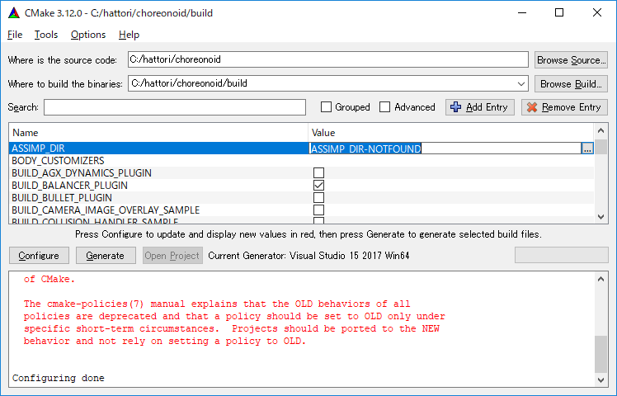Expand the build binaries path dropdown
Image resolution: width=617 pixels, height=396 pixels.
point(520,83)
